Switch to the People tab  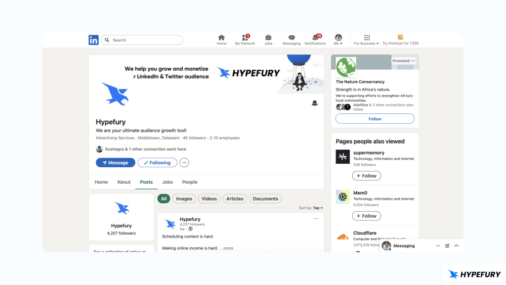pos(190,182)
